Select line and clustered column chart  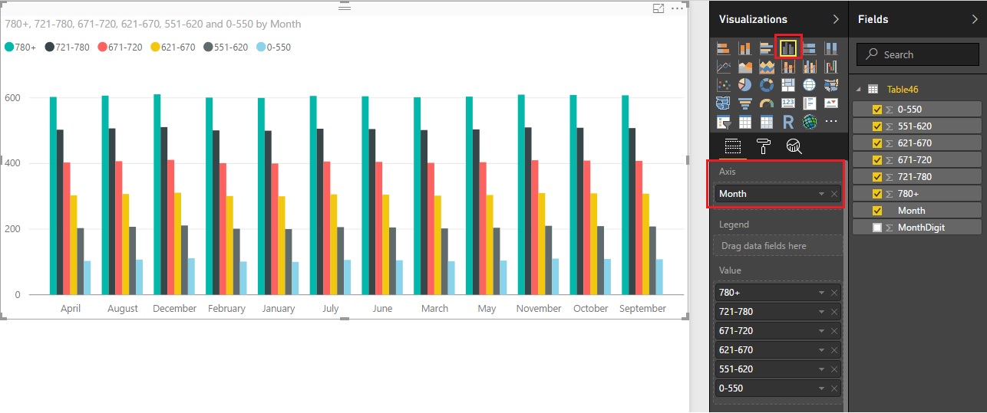pyautogui.click(x=809, y=67)
